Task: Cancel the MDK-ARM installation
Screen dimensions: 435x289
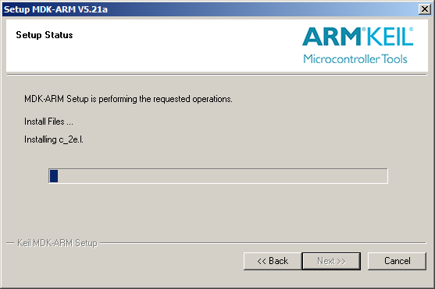Action: point(397,261)
